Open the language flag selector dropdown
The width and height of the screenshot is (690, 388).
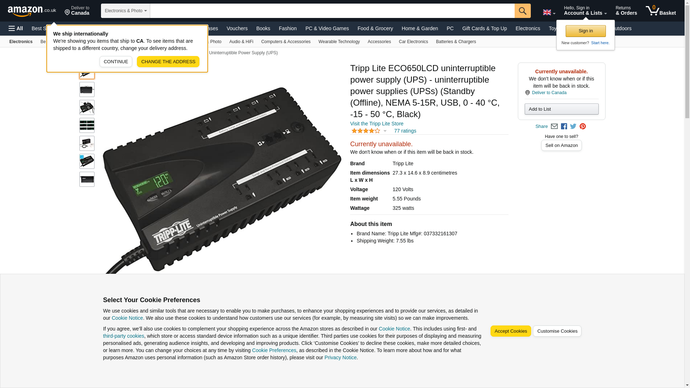[549, 12]
